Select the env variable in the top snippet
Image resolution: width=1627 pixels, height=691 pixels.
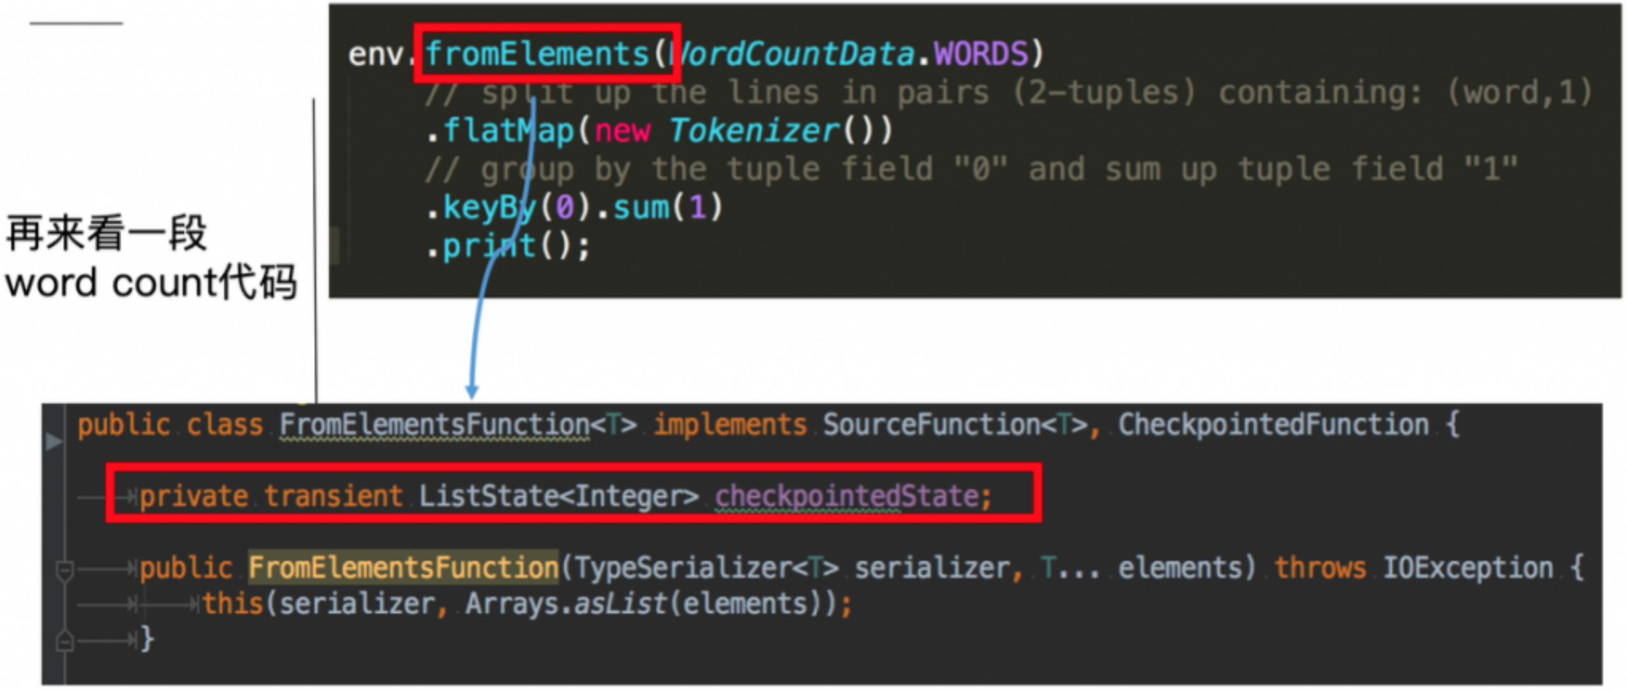[377, 54]
